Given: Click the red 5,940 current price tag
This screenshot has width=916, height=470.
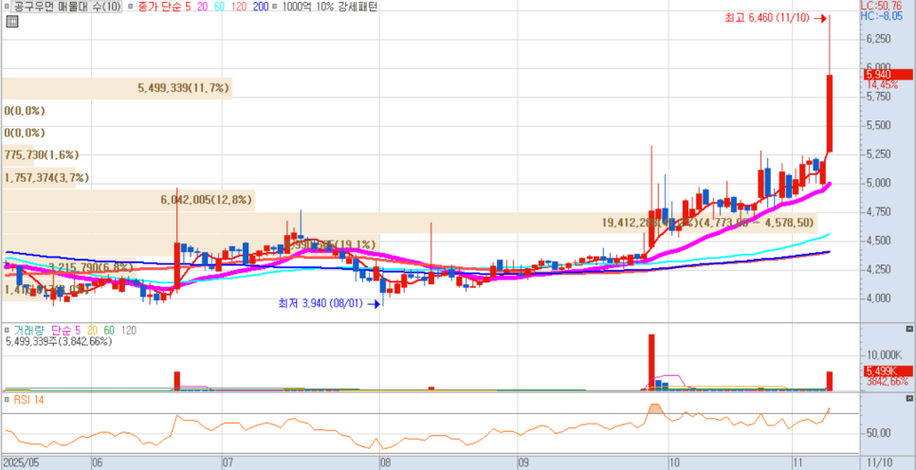Looking at the screenshot, I should pyautogui.click(x=888, y=75).
